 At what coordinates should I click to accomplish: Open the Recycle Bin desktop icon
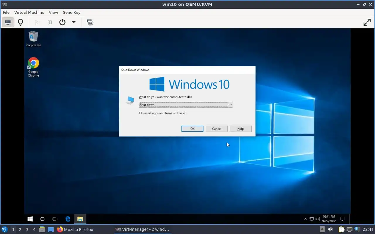click(x=33, y=39)
